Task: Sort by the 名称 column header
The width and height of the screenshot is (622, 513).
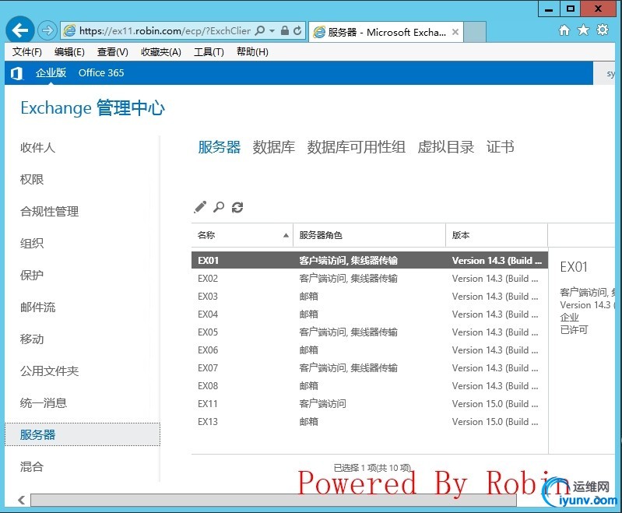Action: 242,235
